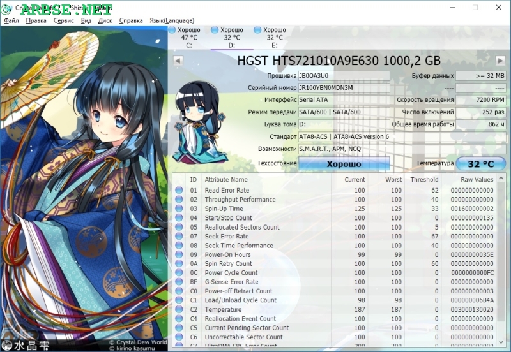Image resolution: width=511 pixels, height=352 pixels.
Task: Click the scroll down arrow of attribute list
Action: [x=501, y=342]
